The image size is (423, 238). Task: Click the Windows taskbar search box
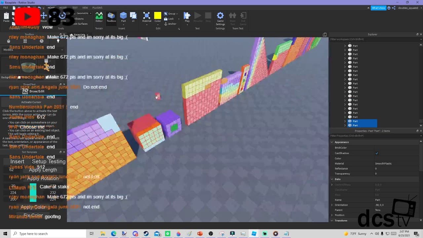[x=48, y=234]
